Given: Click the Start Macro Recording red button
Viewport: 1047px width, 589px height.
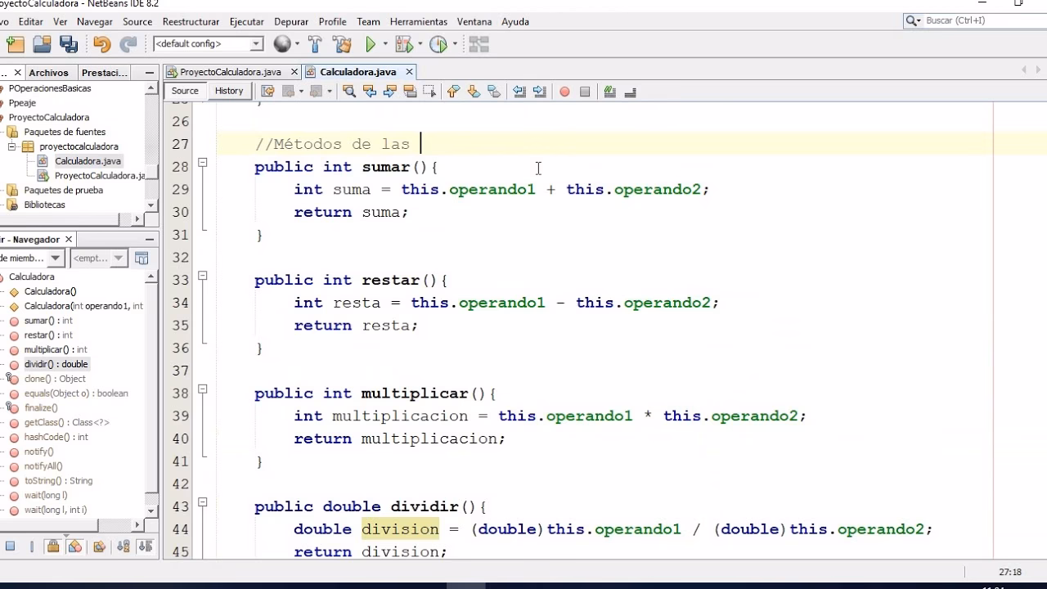Looking at the screenshot, I should 564,92.
